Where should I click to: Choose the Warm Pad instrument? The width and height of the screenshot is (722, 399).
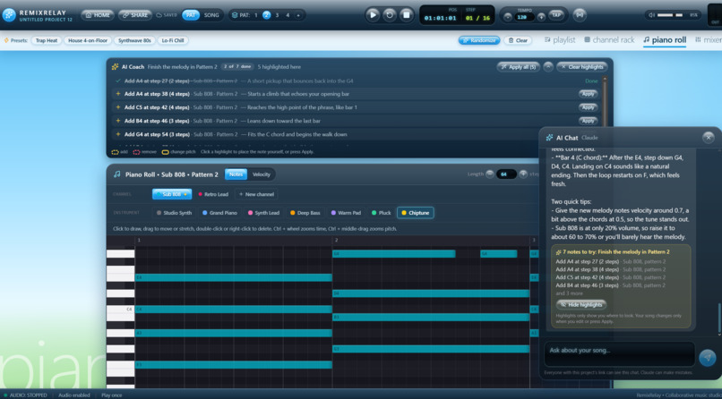tap(346, 213)
